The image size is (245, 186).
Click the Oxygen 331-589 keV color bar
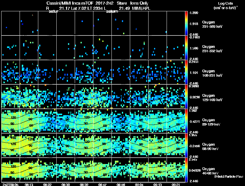(186, 23)
